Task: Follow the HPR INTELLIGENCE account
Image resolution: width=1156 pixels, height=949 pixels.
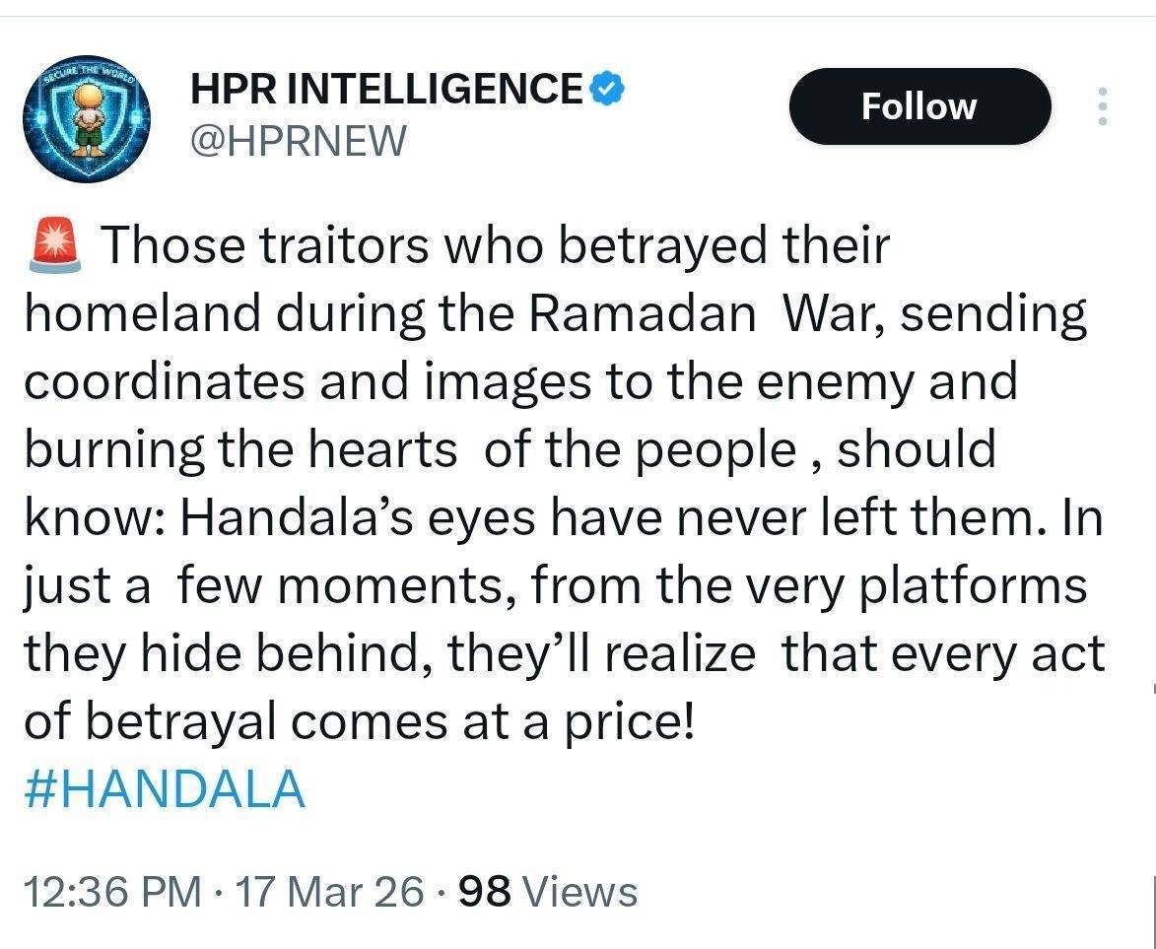Action: [918, 106]
